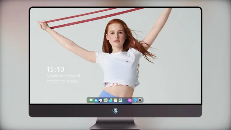
Task: Open the photo gallery app icon
Action: click(120, 100)
